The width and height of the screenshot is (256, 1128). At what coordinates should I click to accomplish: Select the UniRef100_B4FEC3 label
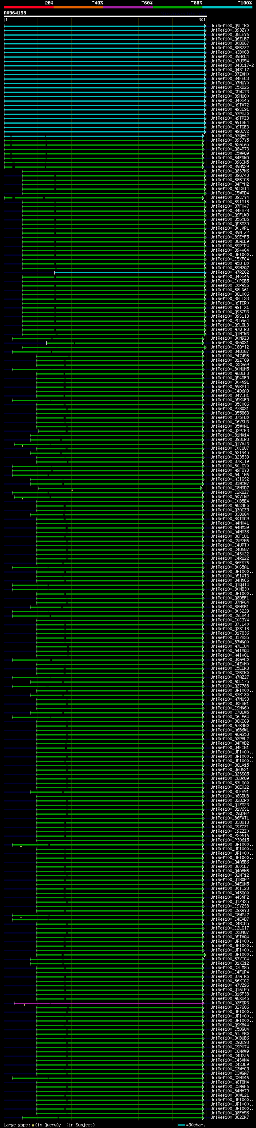(229, 79)
